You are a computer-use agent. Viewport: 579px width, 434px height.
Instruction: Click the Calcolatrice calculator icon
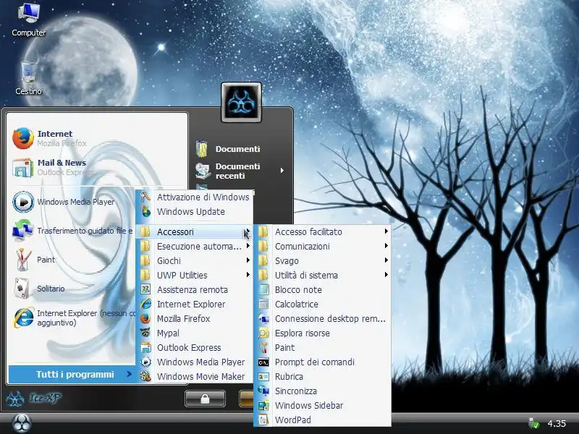point(263,304)
